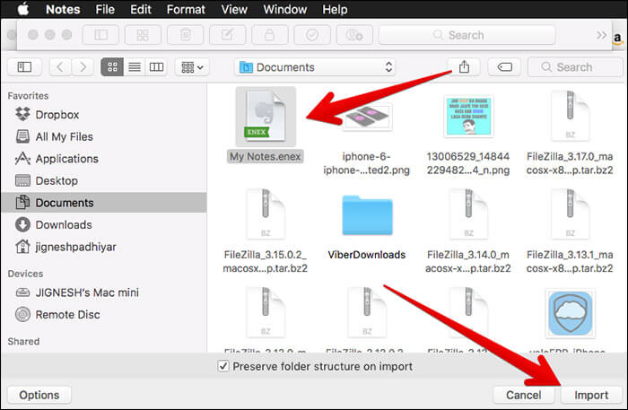The height and width of the screenshot is (410, 628).
Task: Switch to list view
Action: click(135, 67)
